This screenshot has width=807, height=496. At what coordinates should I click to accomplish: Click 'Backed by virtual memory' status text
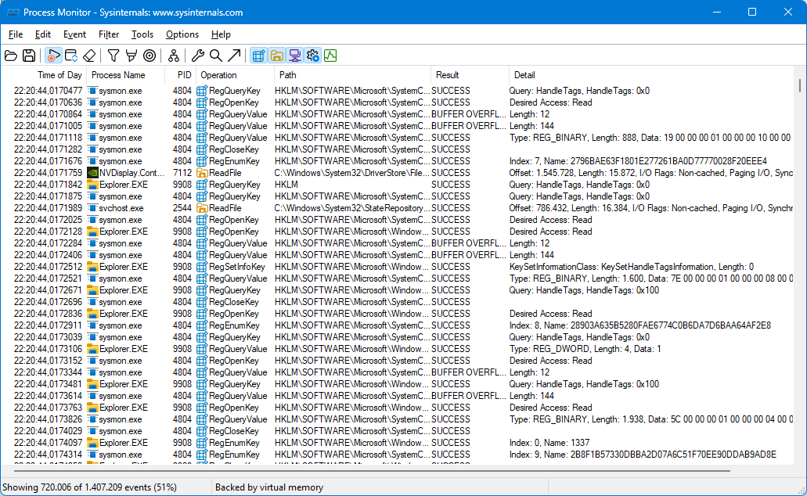269,487
